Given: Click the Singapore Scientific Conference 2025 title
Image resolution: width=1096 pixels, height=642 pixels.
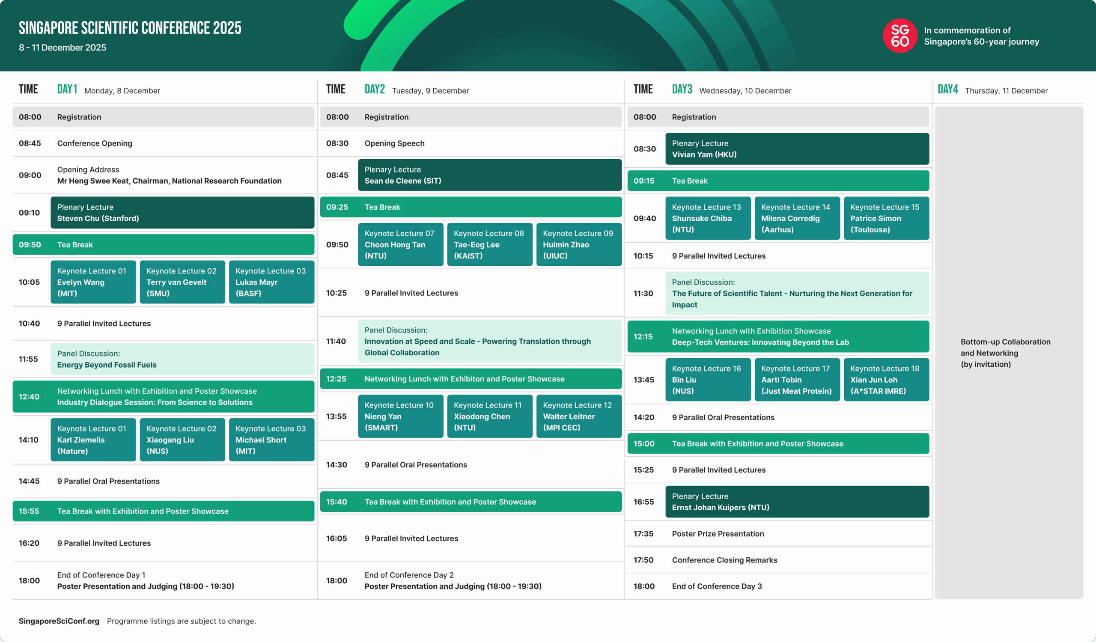Looking at the screenshot, I should click(130, 28).
